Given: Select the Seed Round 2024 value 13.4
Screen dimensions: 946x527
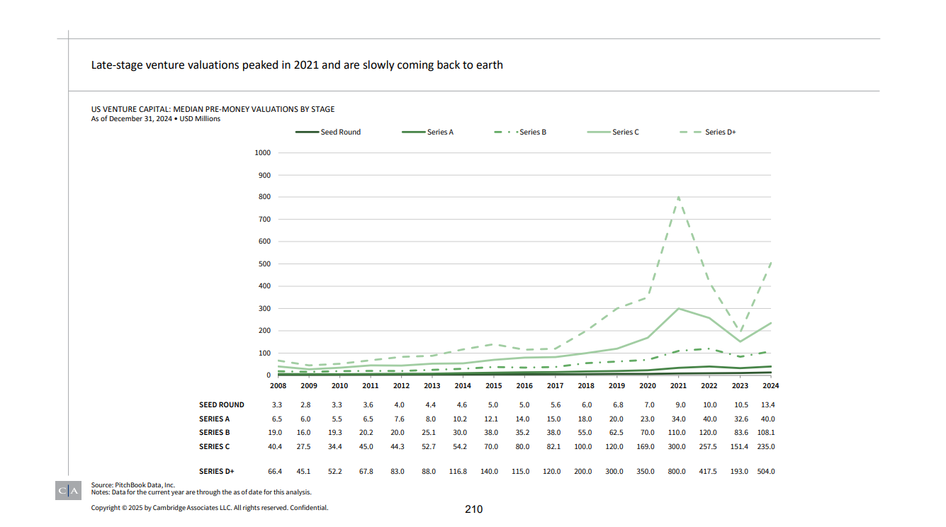Looking at the screenshot, I should coord(767,405).
